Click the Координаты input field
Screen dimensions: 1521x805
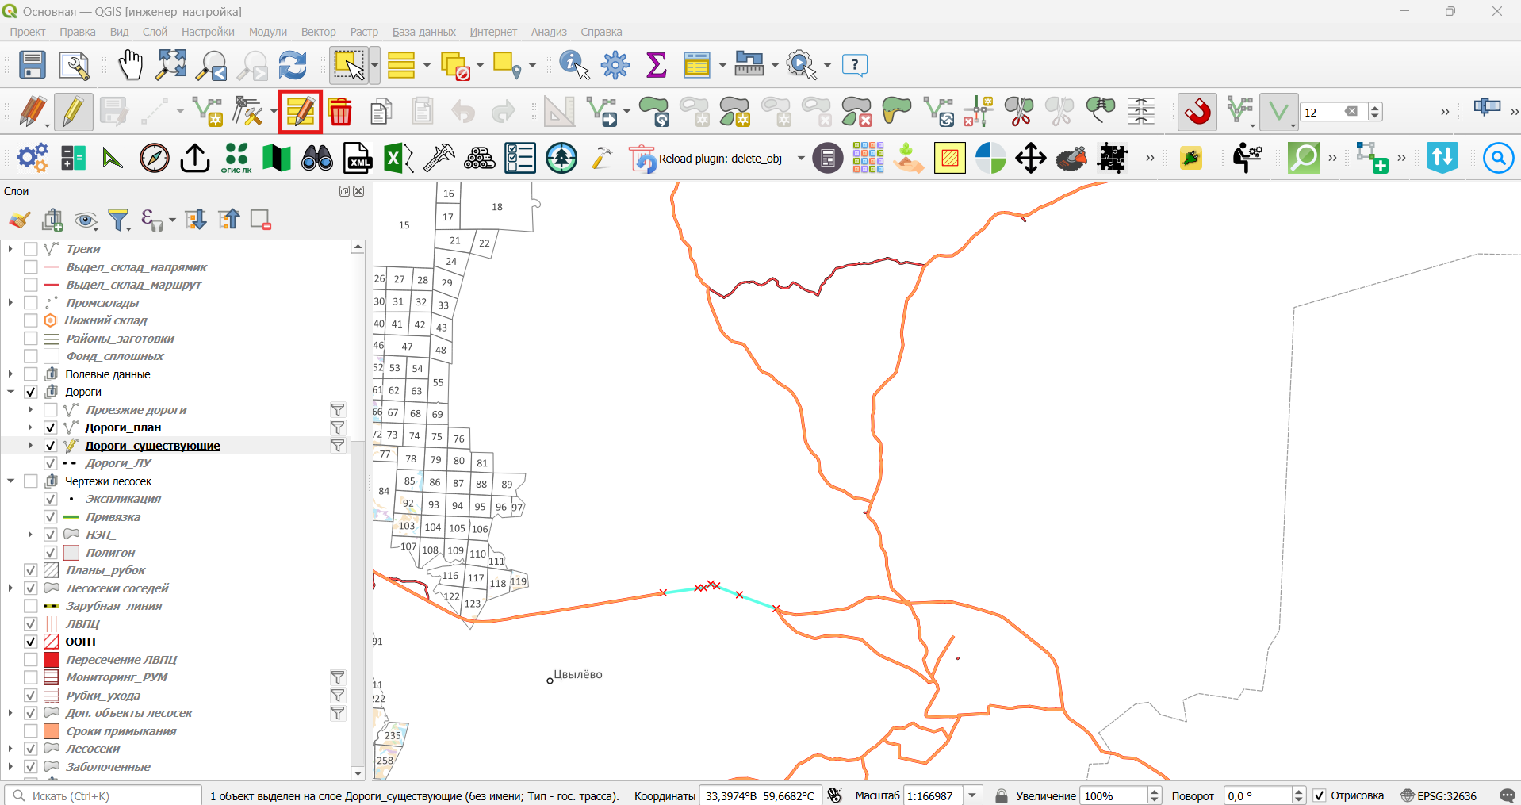pyautogui.click(x=760, y=795)
